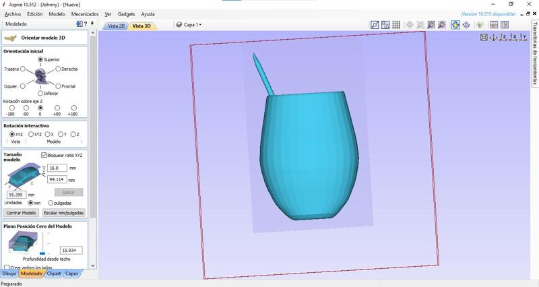This screenshot has width=539, height=287.
Task: Click the bird icon beside Orientar modelo 3D
Action: (11, 38)
